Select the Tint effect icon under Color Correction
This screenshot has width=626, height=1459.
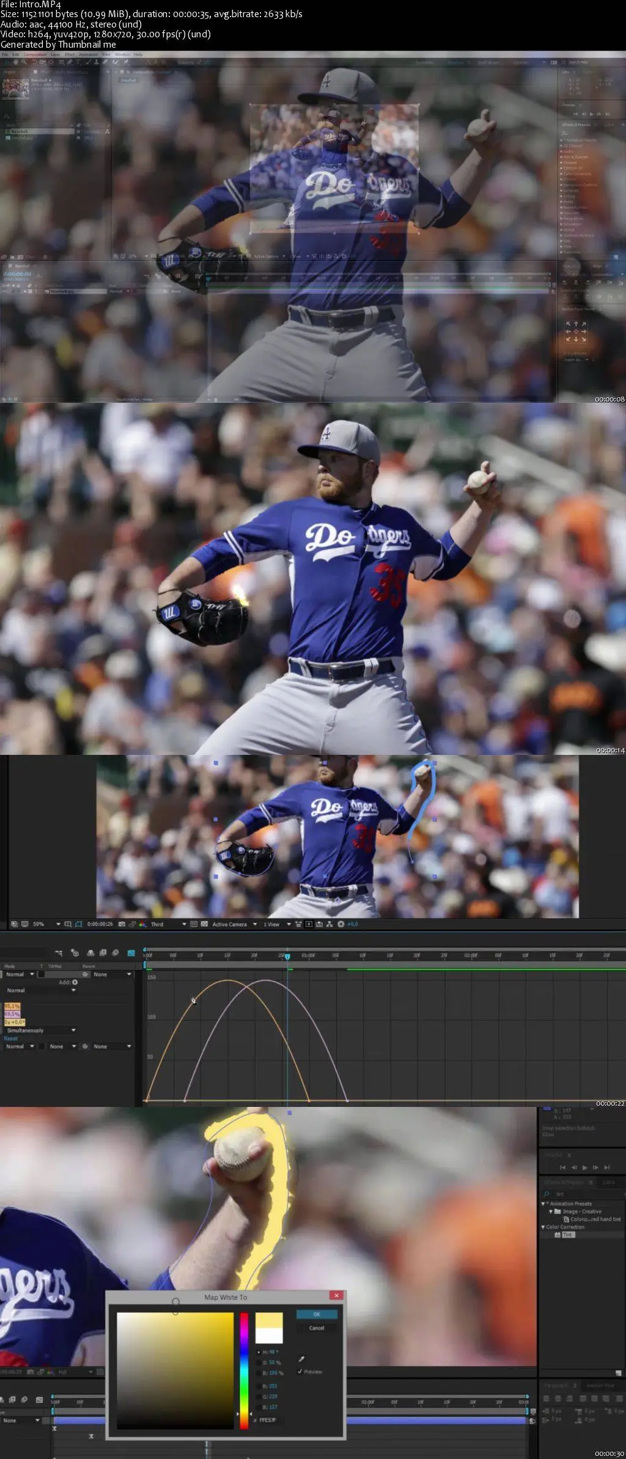pyautogui.click(x=558, y=1235)
